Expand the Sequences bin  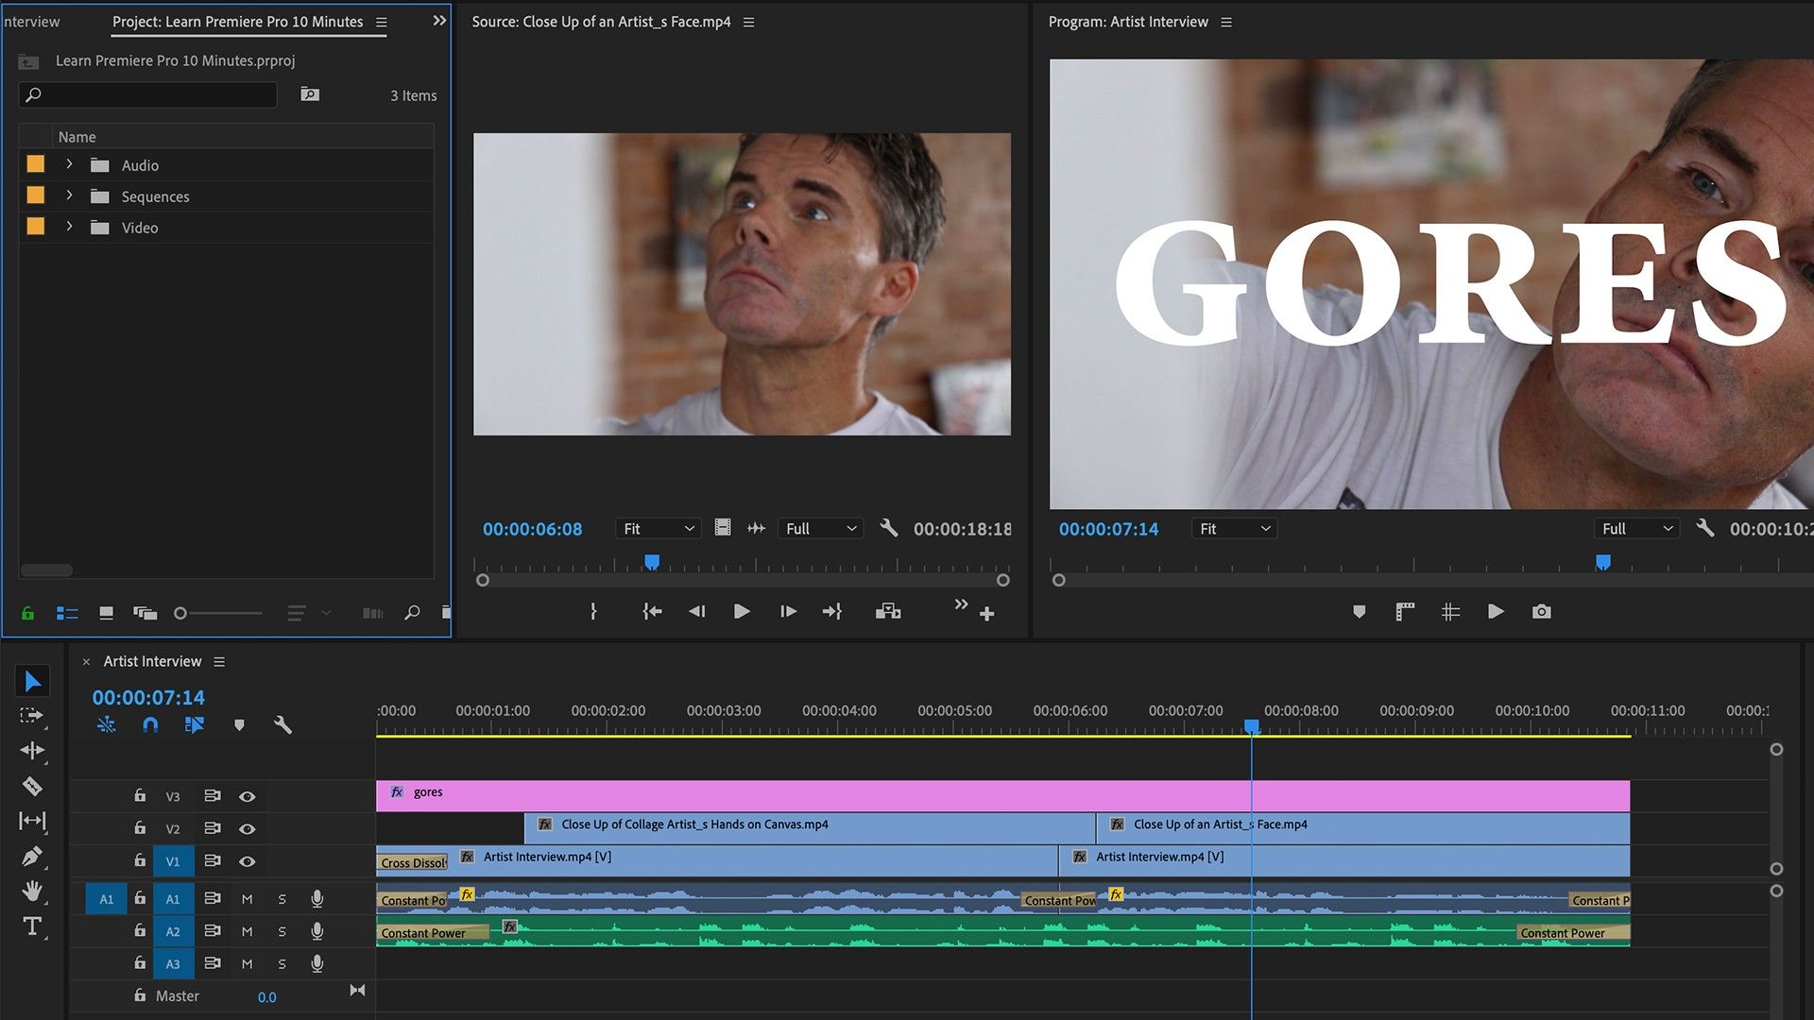(68, 195)
